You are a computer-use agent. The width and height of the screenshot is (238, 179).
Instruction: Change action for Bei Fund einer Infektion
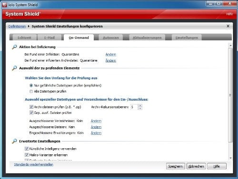coord(111,55)
